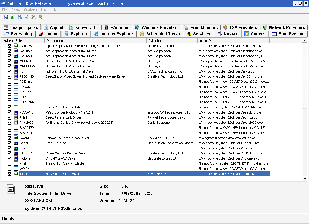Open the User menu
Viewport: 309px width, 224px height.
[45, 10]
